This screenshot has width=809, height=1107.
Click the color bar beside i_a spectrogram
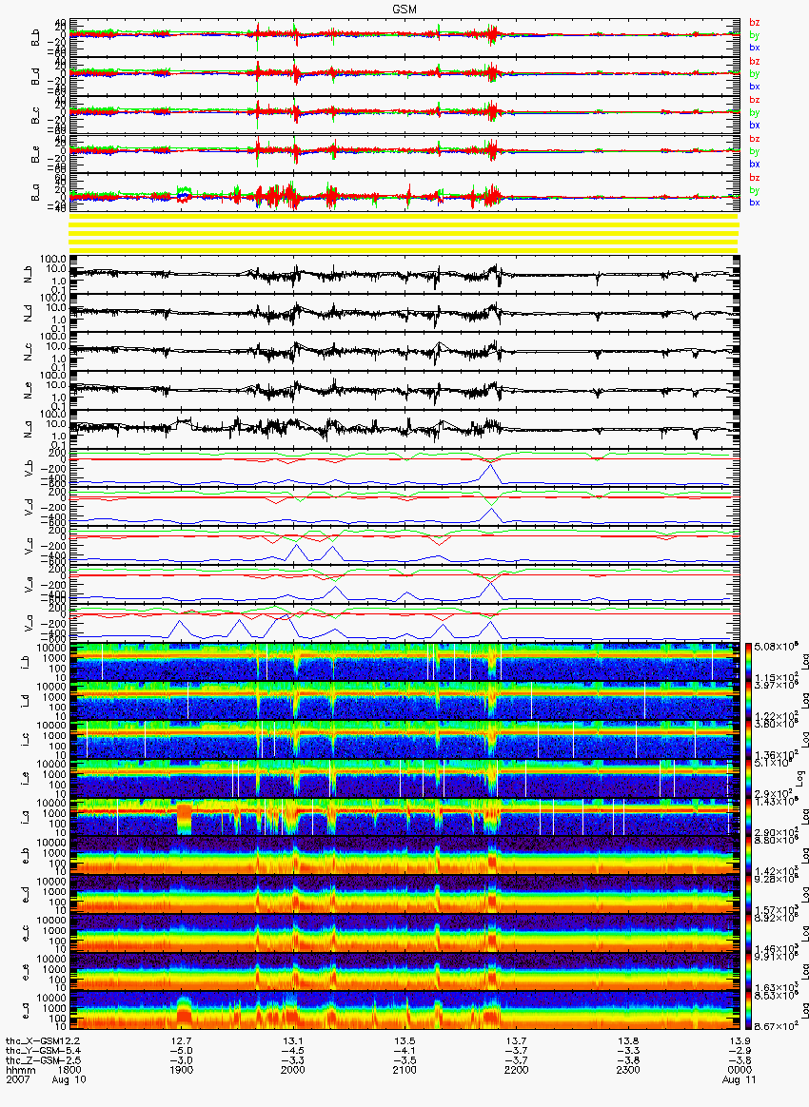748,818
